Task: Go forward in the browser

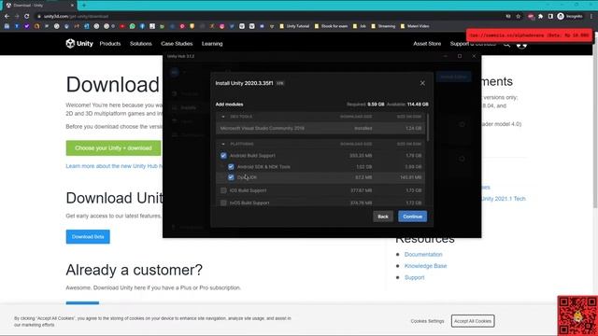Action: coord(17,17)
